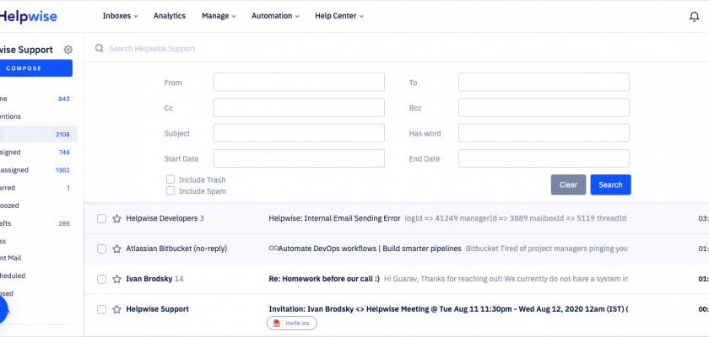Viewport: 709px width, 337px height.
Task: Open the invite.ics attachment
Action: [x=292, y=323]
